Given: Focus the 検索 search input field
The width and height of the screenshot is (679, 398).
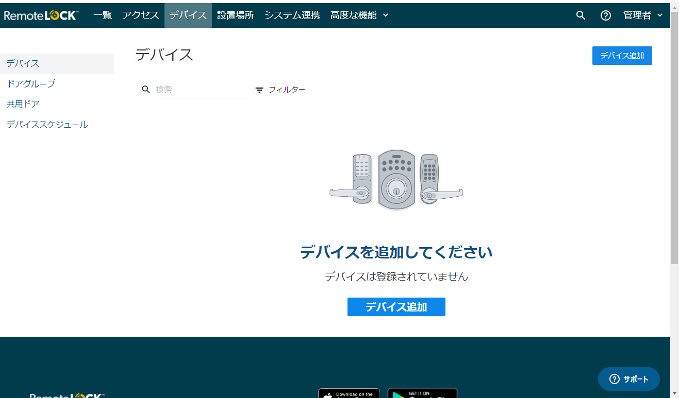Looking at the screenshot, I should tap(202, 90).
